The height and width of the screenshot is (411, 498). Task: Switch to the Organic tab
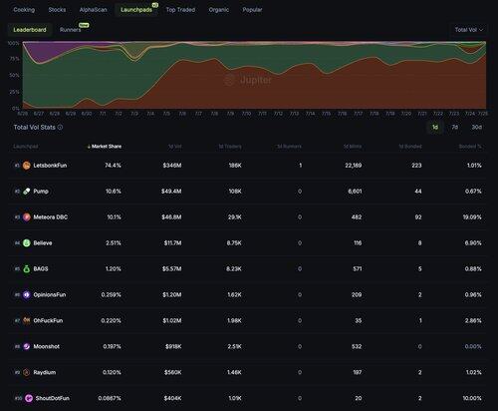tap(219, 10)
